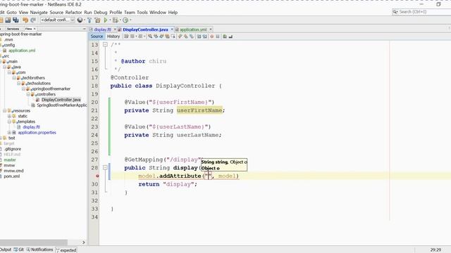Click the Start Macro Recording red icon

[212, 37]
